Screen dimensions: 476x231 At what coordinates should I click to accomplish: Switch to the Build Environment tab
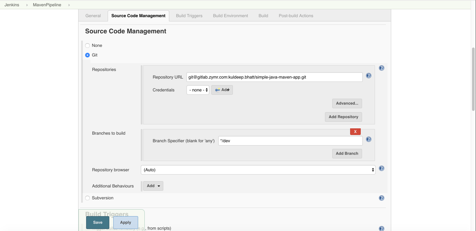(x=230, y=16)
